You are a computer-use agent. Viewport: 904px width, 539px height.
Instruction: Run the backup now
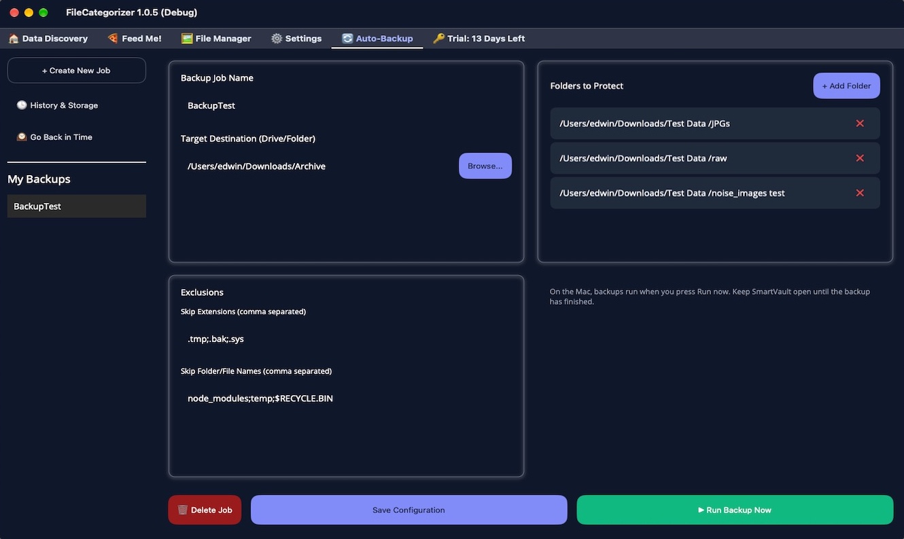tap(735, 510)
